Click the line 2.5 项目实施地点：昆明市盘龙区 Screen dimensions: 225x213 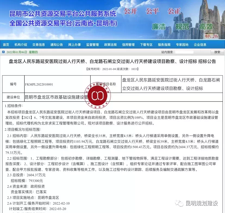33,198
